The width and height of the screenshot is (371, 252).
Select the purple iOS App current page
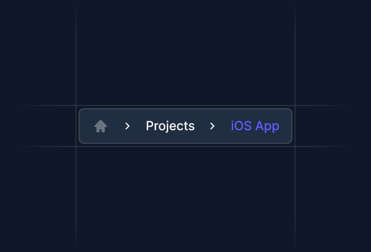pos(255,126)
